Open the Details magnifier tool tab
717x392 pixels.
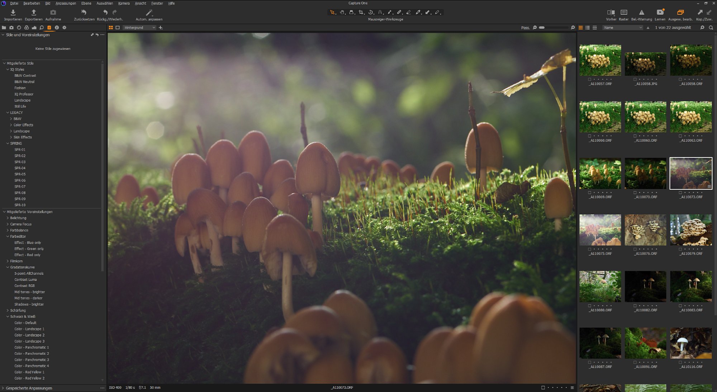point(42,28)
